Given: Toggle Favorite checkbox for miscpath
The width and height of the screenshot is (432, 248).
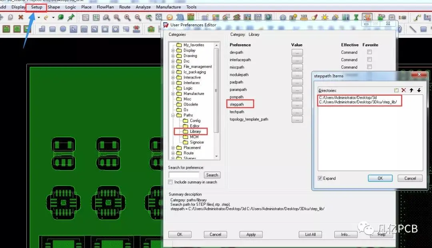Looking at the screenshot, I should point(370,67).
